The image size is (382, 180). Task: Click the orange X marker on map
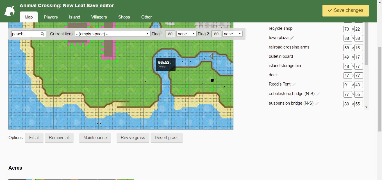pyautogui.click(x=92, y=27)
